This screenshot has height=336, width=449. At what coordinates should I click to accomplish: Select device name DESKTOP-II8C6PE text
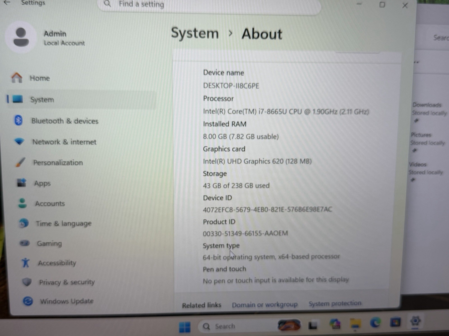point(231,86)
